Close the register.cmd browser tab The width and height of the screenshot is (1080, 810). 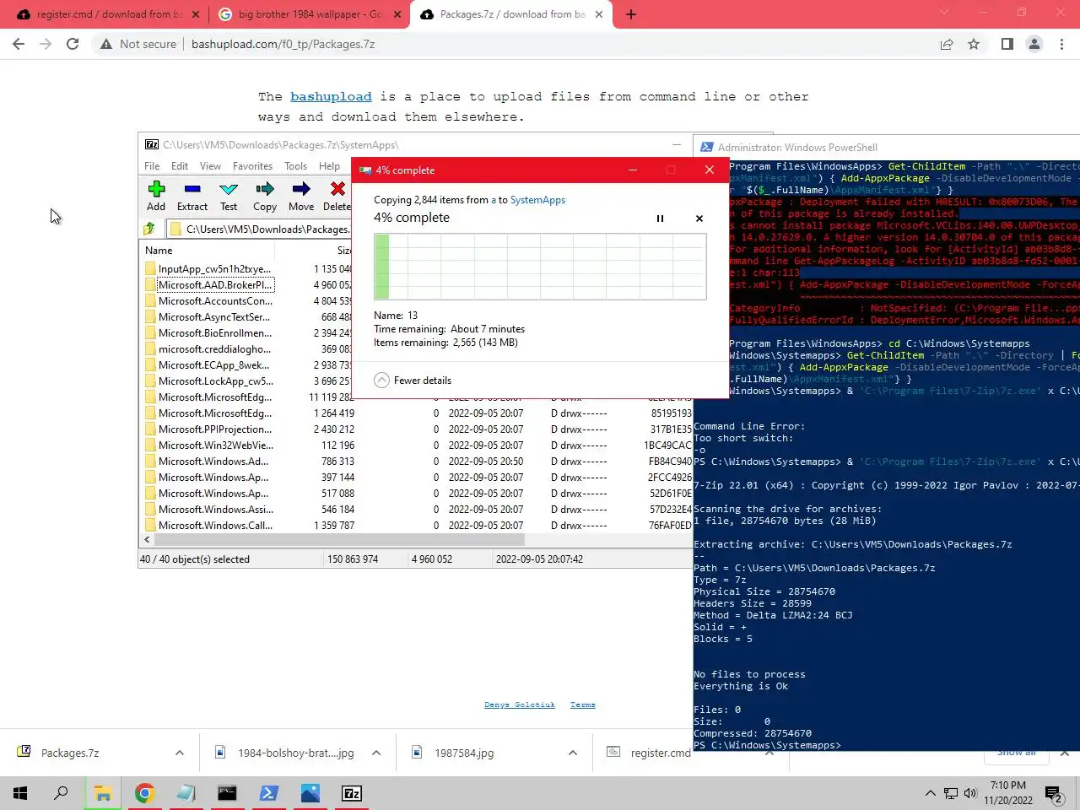[196, 14]
